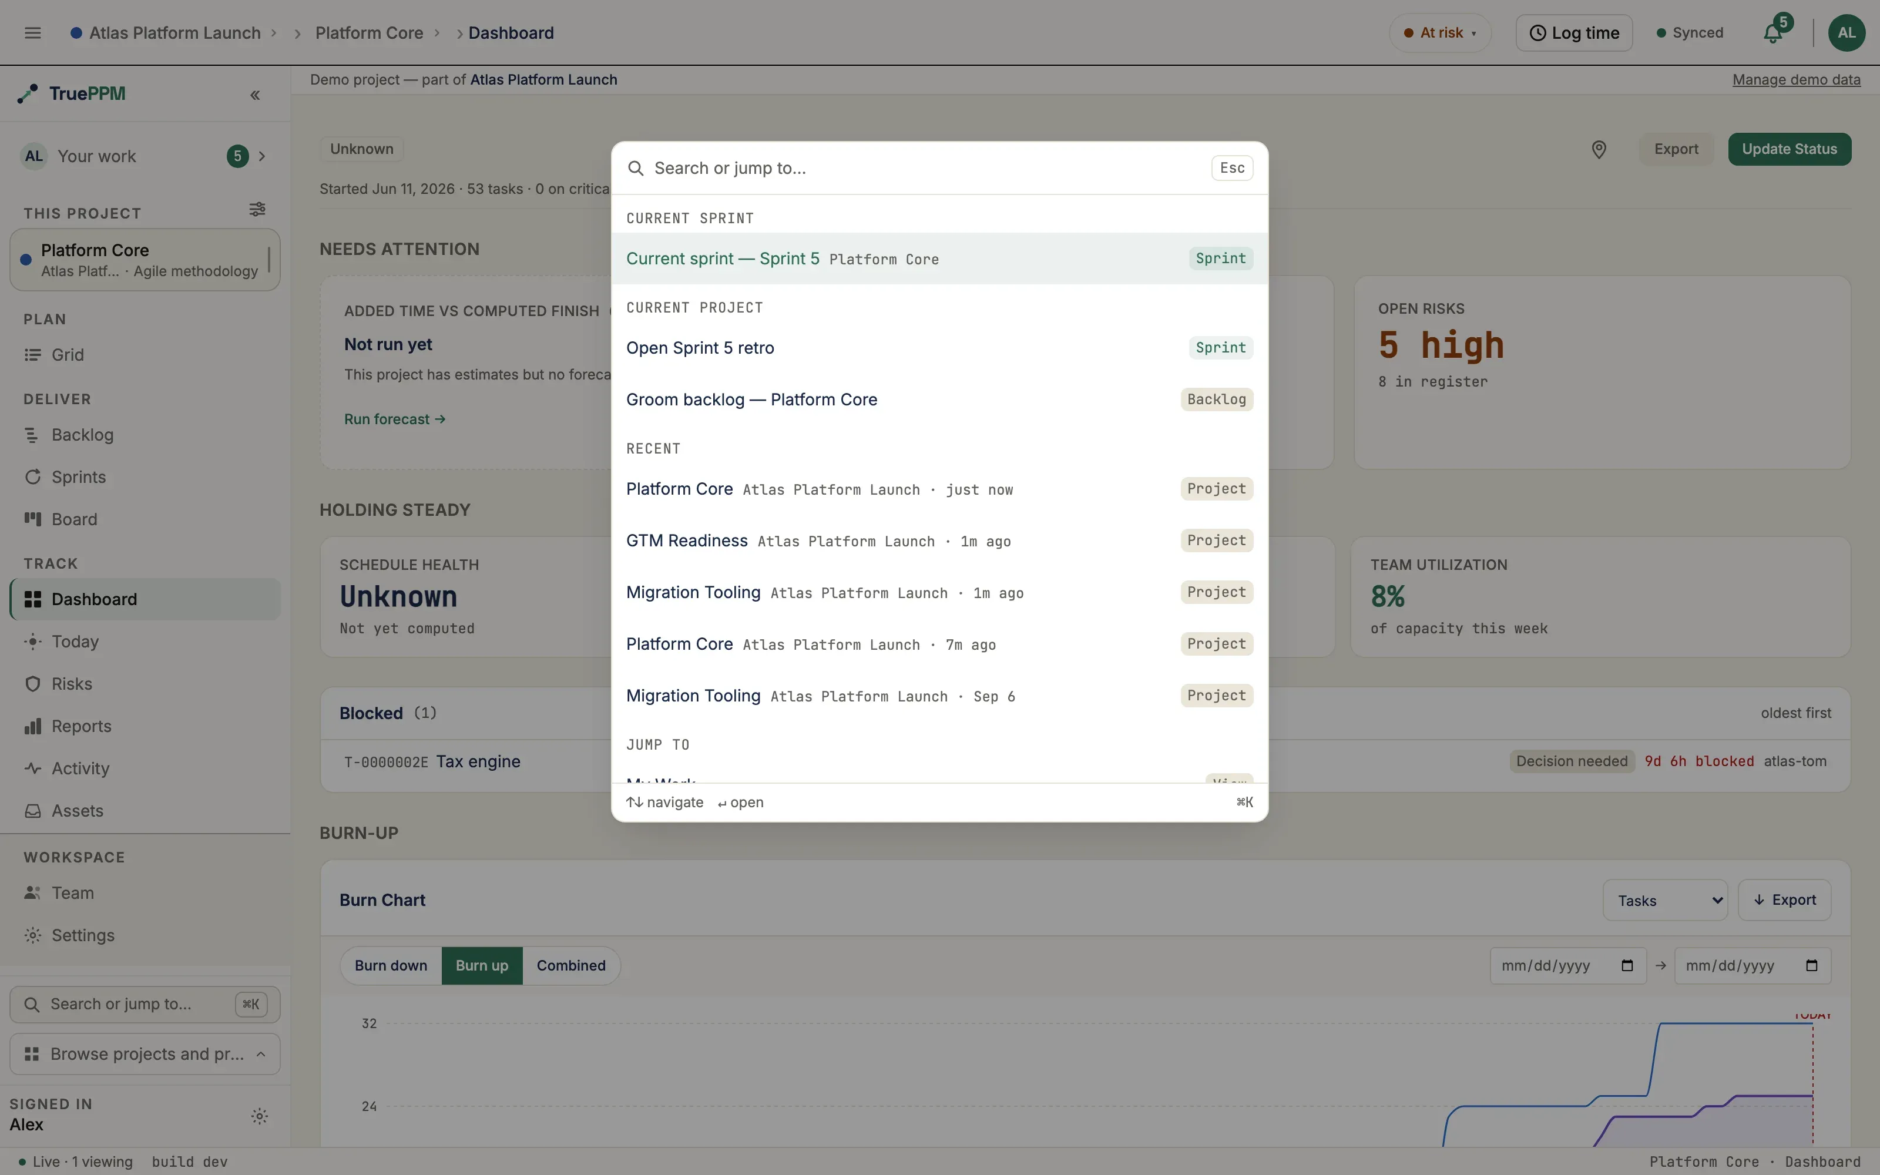The width and height of the screenshot is (1880, 1175).
Task: Choose Platform Core just now entry
Action: point(940,489)
